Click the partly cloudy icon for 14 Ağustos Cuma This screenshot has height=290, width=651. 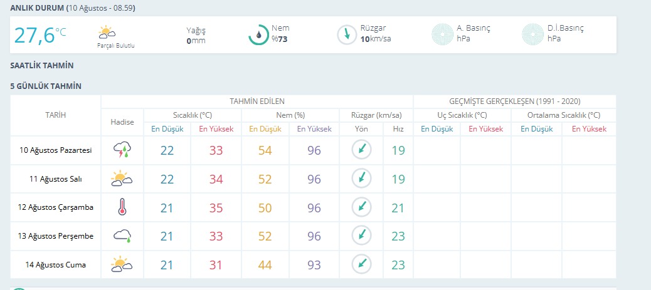click(x=122, y=264)
